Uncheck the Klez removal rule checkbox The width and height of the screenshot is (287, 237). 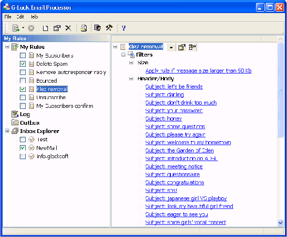(x=23, y=89)
